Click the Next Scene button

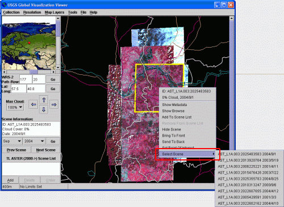(x=45, y=150)
